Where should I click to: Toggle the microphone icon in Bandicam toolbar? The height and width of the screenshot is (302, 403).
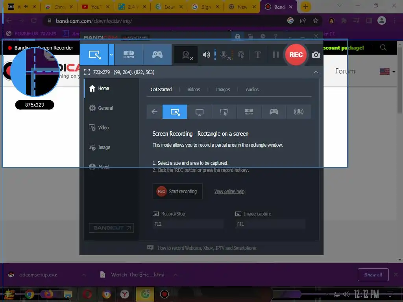tap(224, 55)
